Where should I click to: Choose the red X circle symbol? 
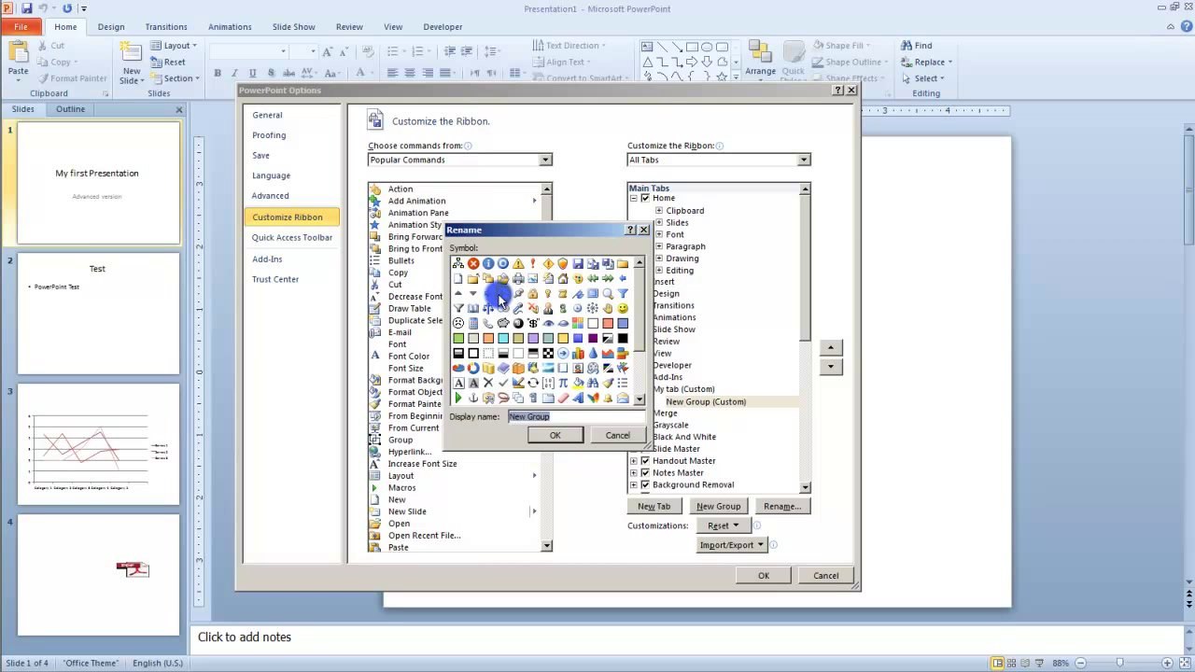[473, 263]
